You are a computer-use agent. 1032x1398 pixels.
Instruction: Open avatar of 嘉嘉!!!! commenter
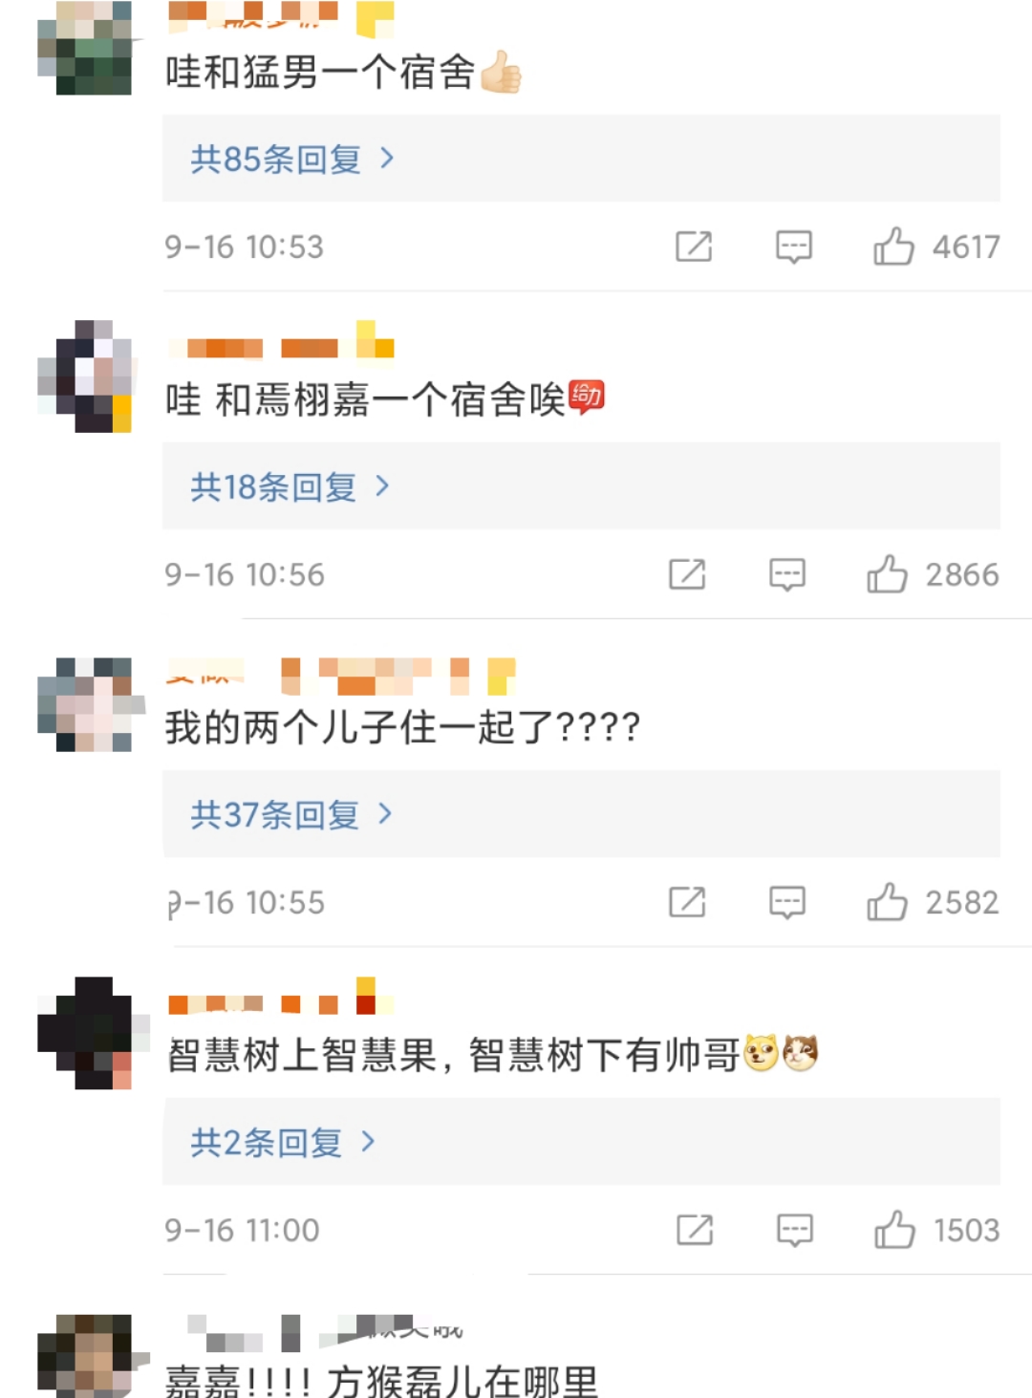tap(84, 1355)
